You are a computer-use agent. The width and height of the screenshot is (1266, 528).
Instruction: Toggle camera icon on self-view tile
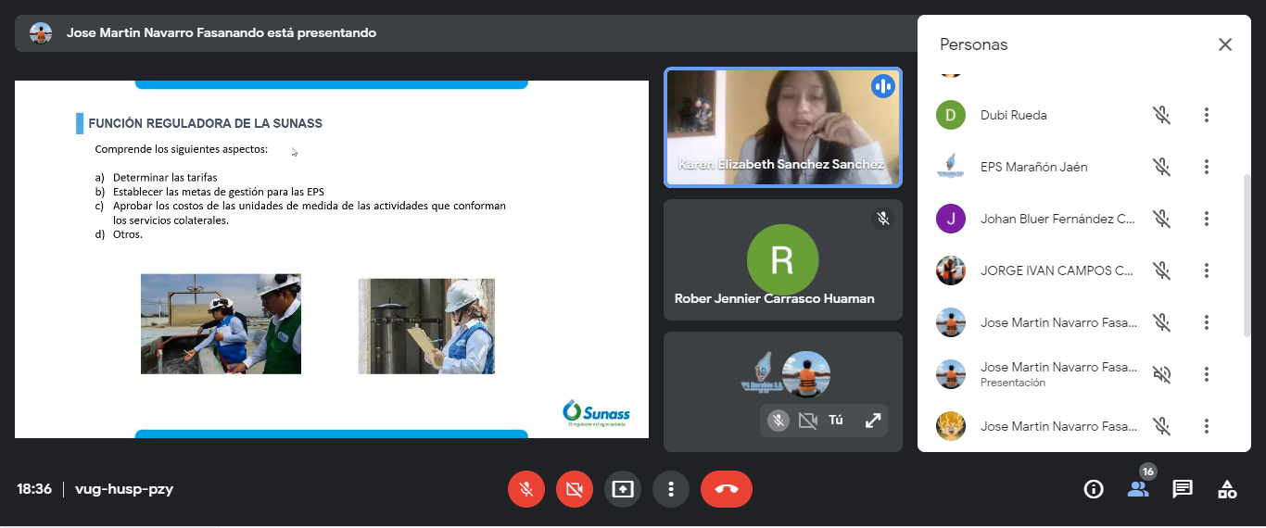(x=807, y=421)
